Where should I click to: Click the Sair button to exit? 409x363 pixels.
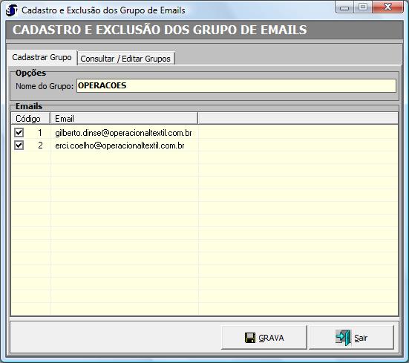pos(351,338)
